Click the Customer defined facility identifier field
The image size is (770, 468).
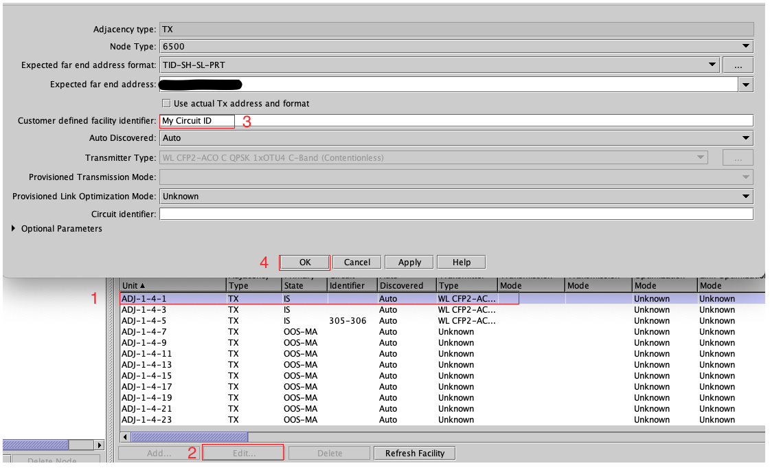456,121
